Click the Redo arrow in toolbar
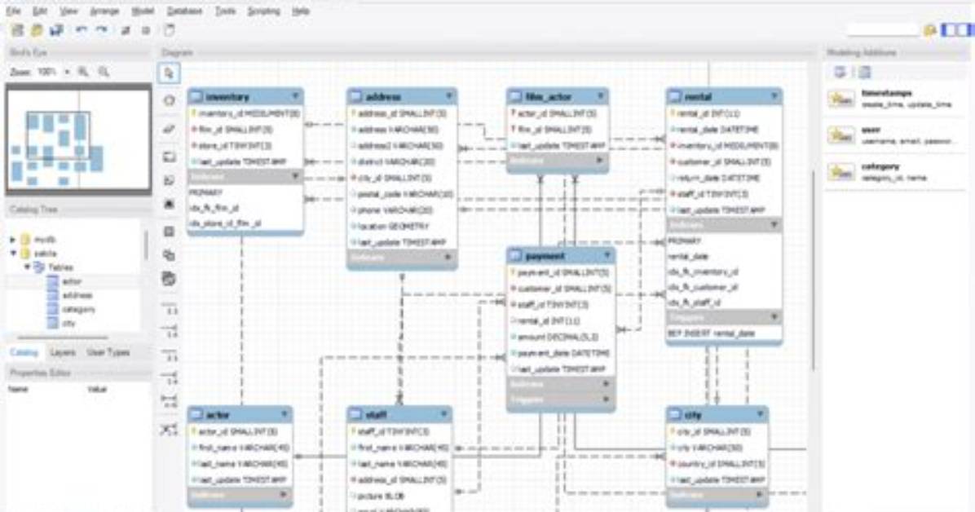975x512 pixels. (101, 30)
